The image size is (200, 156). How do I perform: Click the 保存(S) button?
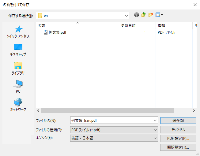click(x=178, y=121)
